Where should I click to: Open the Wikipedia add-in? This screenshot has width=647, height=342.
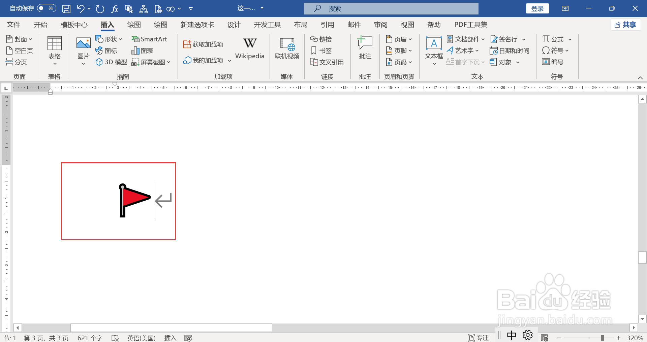point(250,49)
